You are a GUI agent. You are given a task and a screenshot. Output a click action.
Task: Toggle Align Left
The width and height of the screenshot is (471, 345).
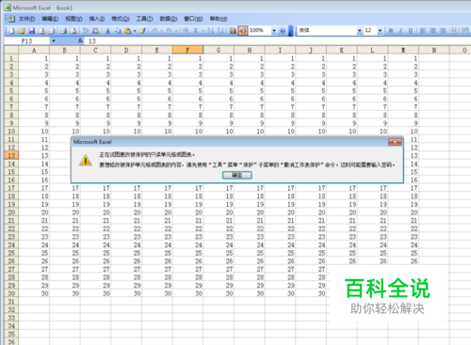coord(423,31)
